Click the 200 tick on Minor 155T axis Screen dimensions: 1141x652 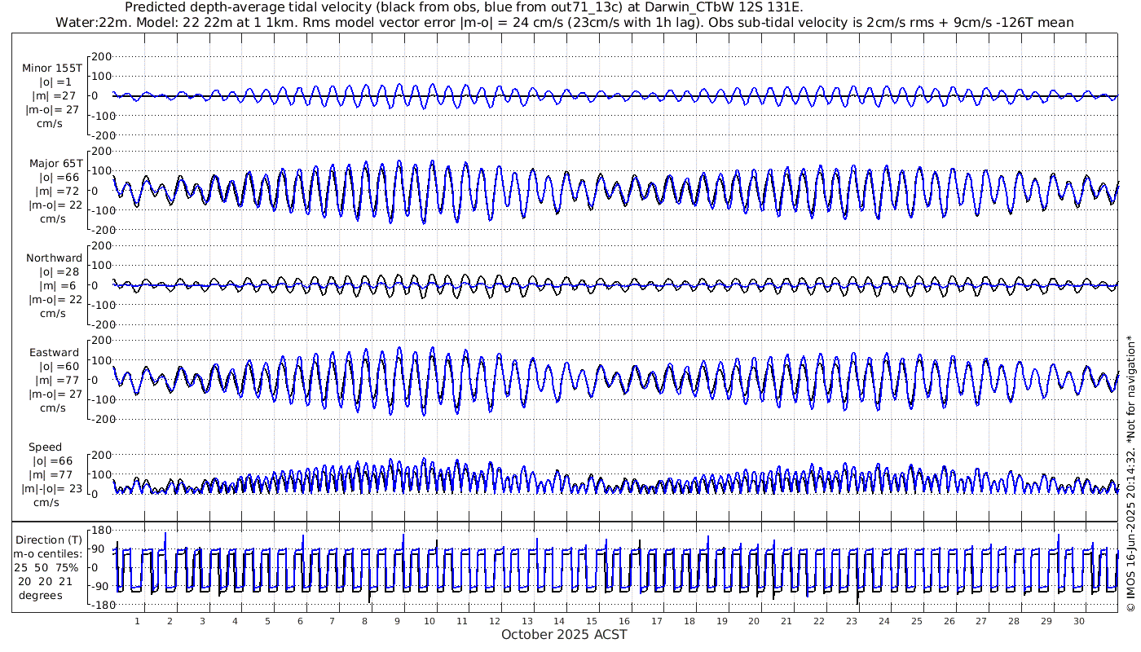click(x=100, y=57)
